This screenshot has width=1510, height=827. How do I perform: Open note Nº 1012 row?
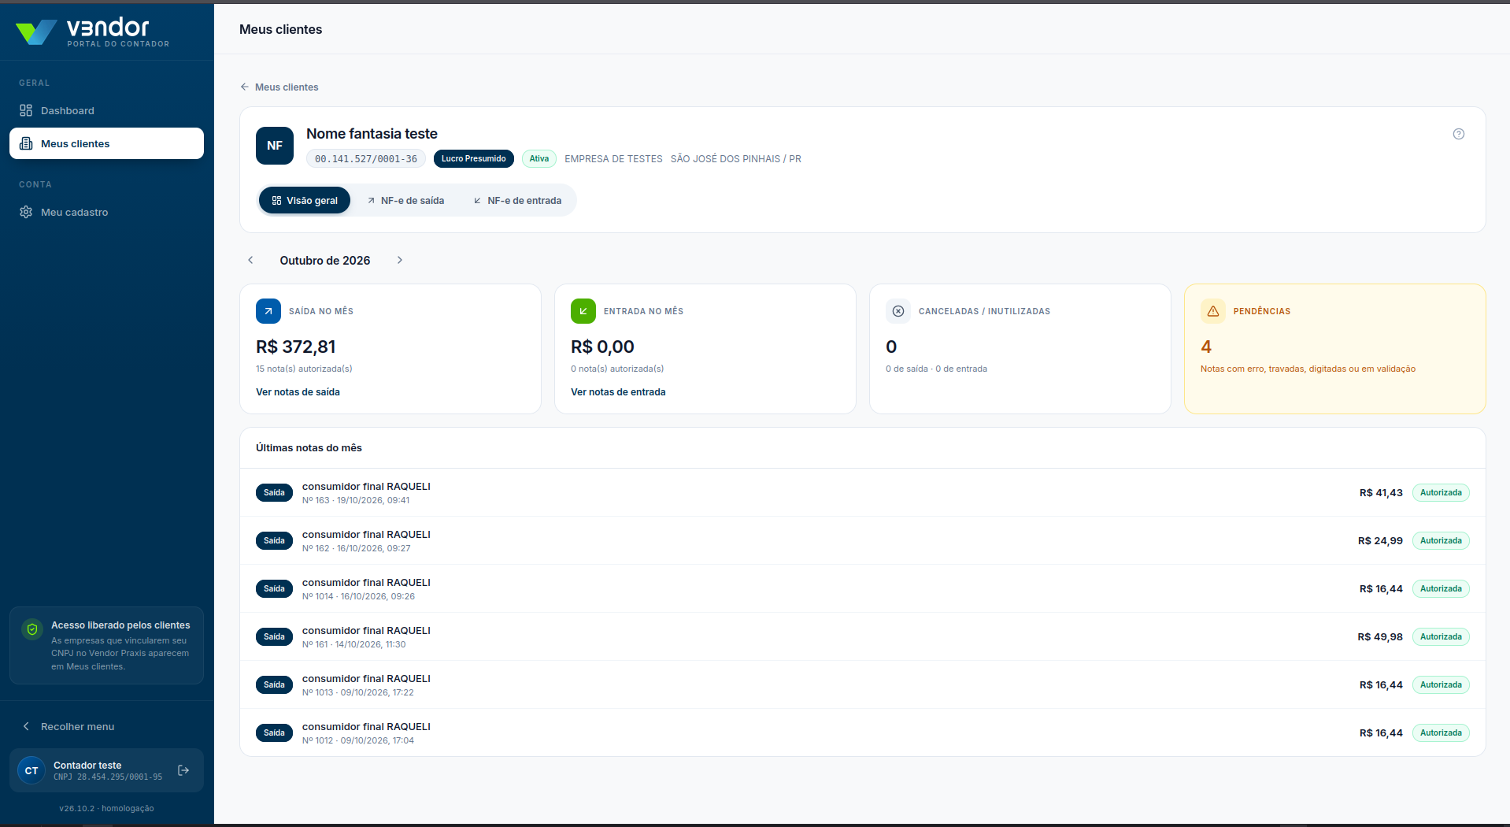(862, 732)
